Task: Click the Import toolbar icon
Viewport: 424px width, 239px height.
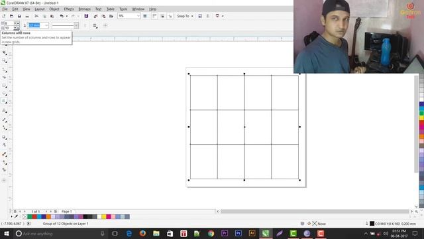Action: pyautogui.click(x=95, y=16)
